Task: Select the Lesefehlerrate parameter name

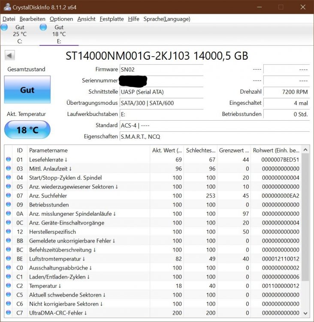Action: pyautogui.click(x=48, y=160)
